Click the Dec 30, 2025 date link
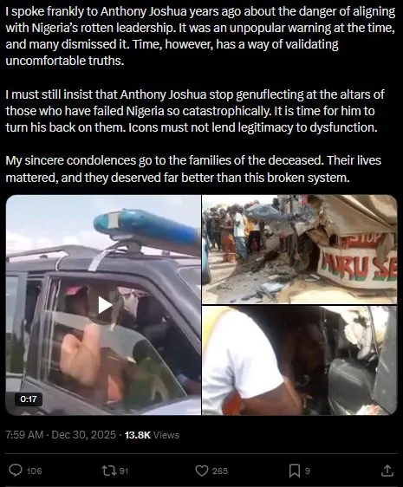 pyautogui.click(x=83, y=435)
